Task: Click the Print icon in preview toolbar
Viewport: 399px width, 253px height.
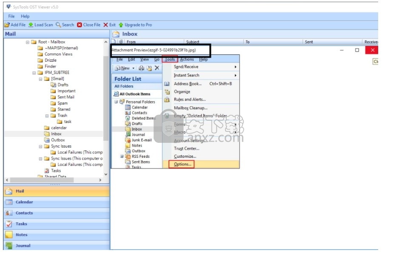Action: (x=142, y=68)
